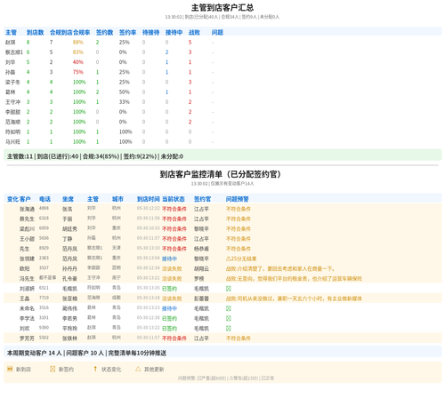Click the 33% sign rate value
This screenshot has width=445, height=398.
125,102
